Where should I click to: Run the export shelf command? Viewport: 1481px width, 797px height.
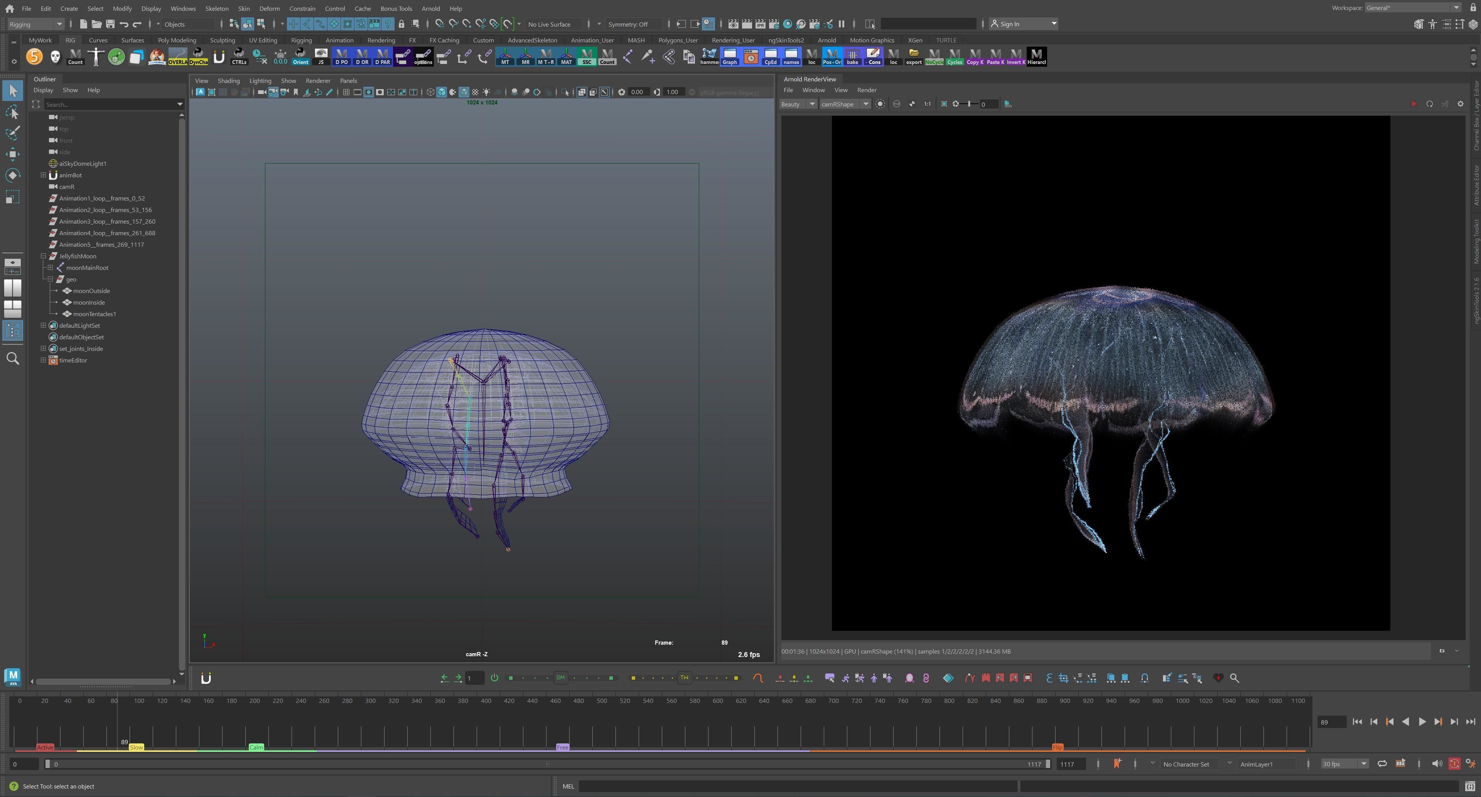[x=914, y=56]
